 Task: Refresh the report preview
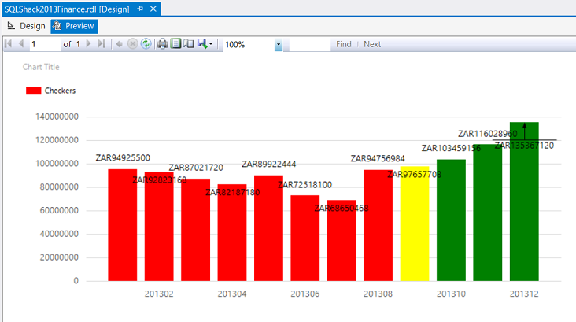tap(146, 44)
